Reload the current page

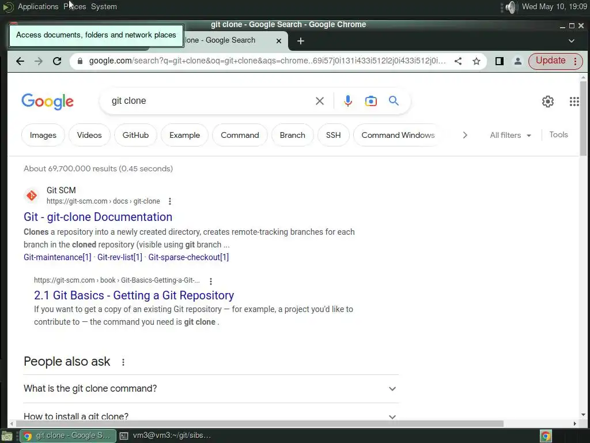point(57,61)
